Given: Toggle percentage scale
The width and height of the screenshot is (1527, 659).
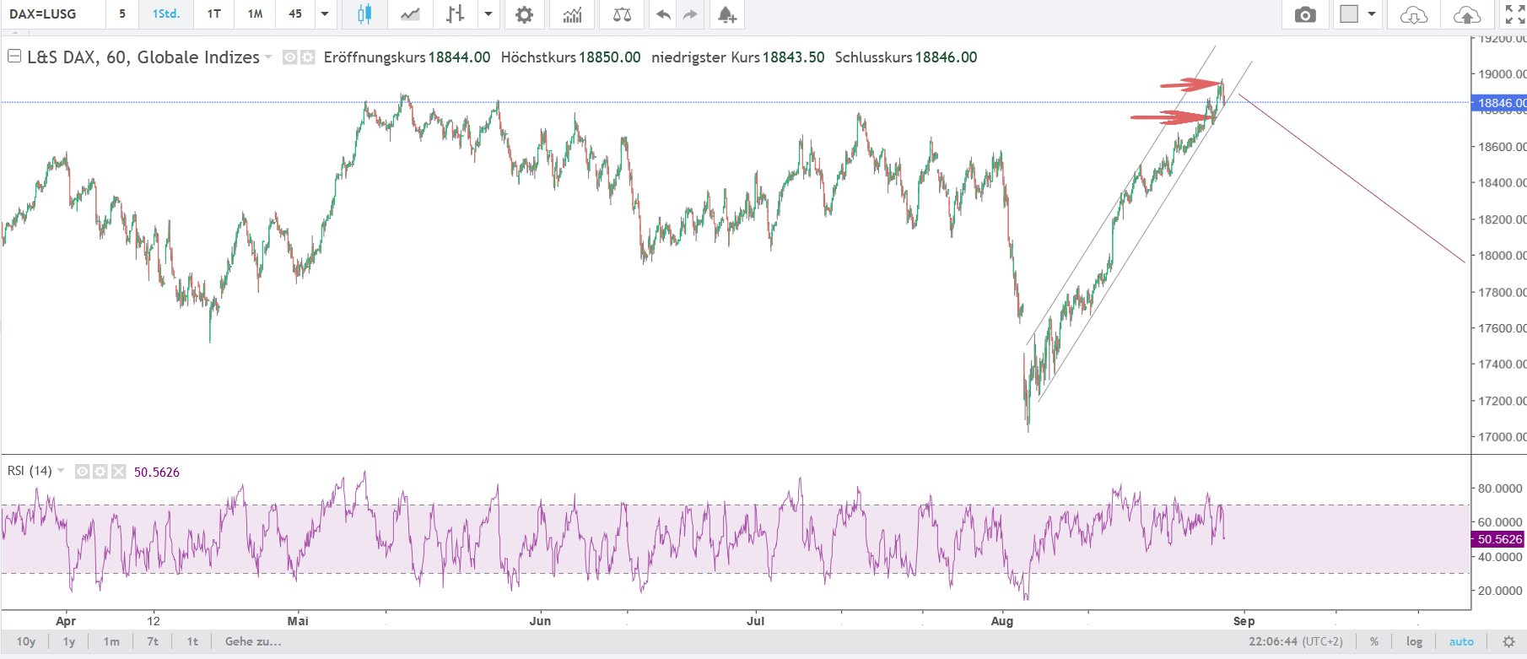Looking at the screenshot, I should [x=1374, y=641].
